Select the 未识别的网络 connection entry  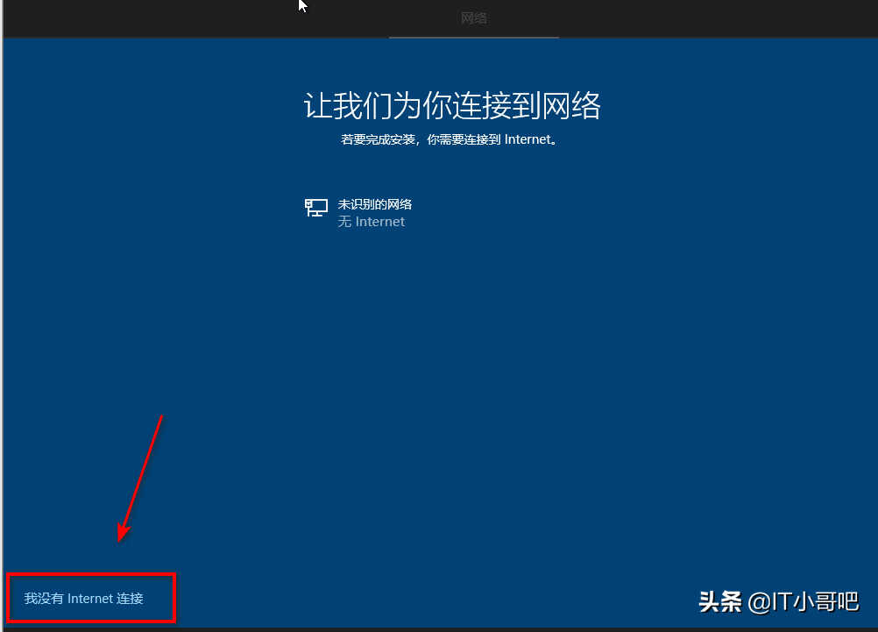click(376, 203)
